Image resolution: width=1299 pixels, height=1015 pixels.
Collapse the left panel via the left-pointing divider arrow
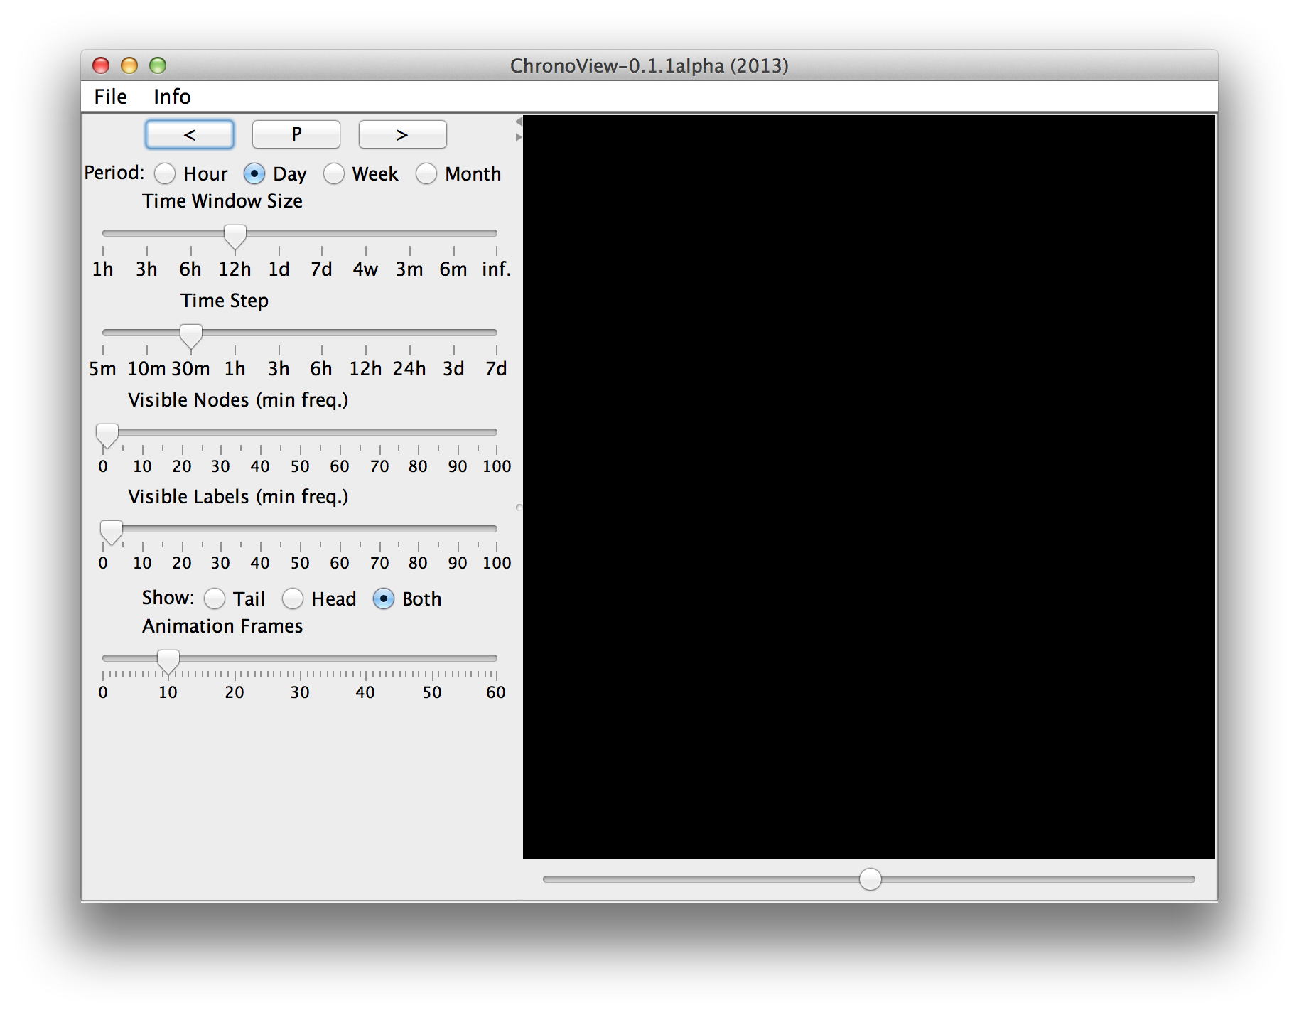(519, 122)
